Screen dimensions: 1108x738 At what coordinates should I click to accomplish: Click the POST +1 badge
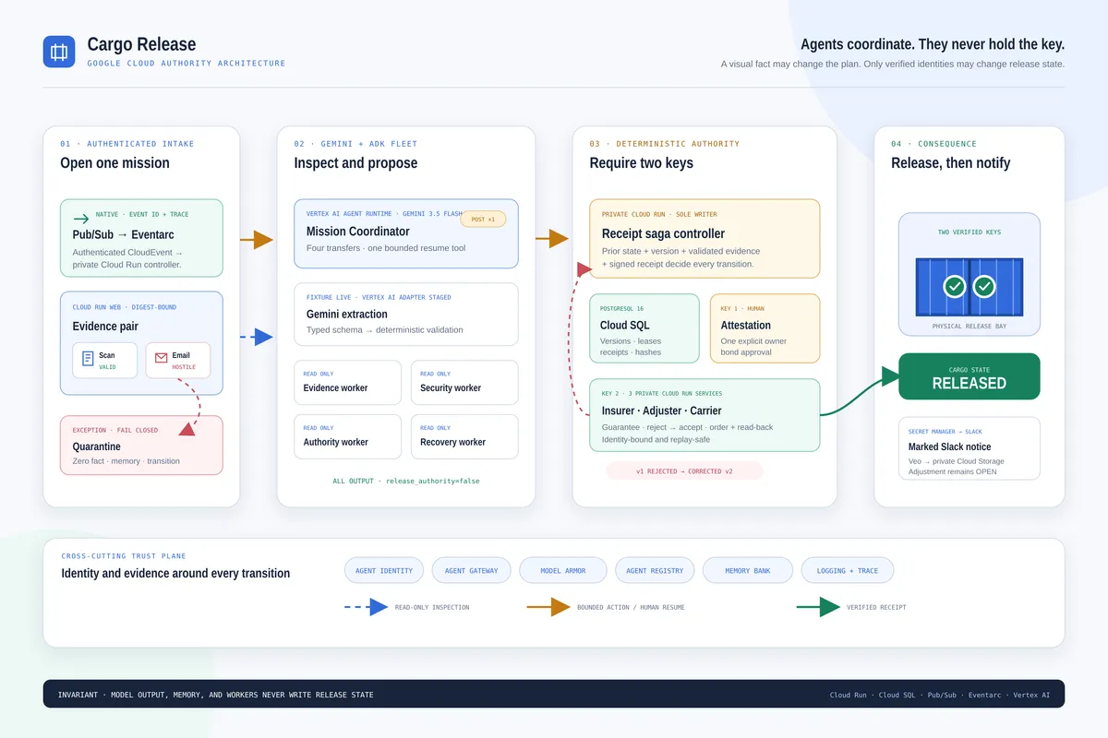[483, 219]
